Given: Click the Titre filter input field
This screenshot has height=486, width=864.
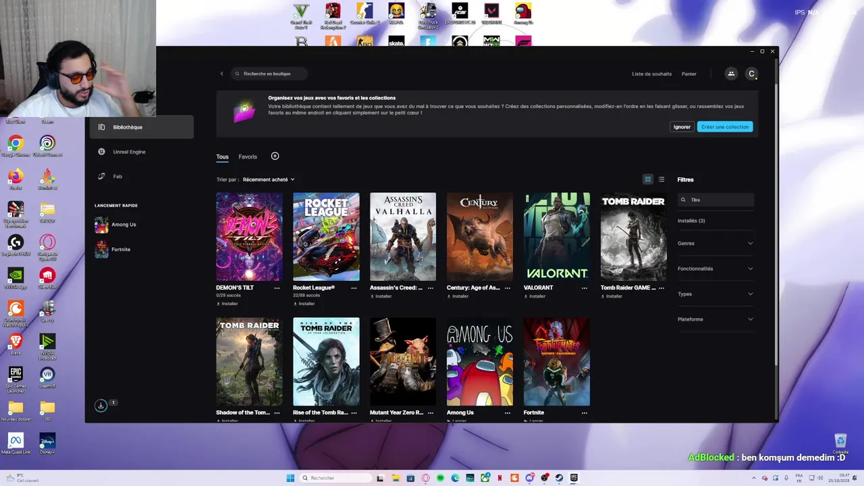Looking at the screenshot, I should [715, 200].
